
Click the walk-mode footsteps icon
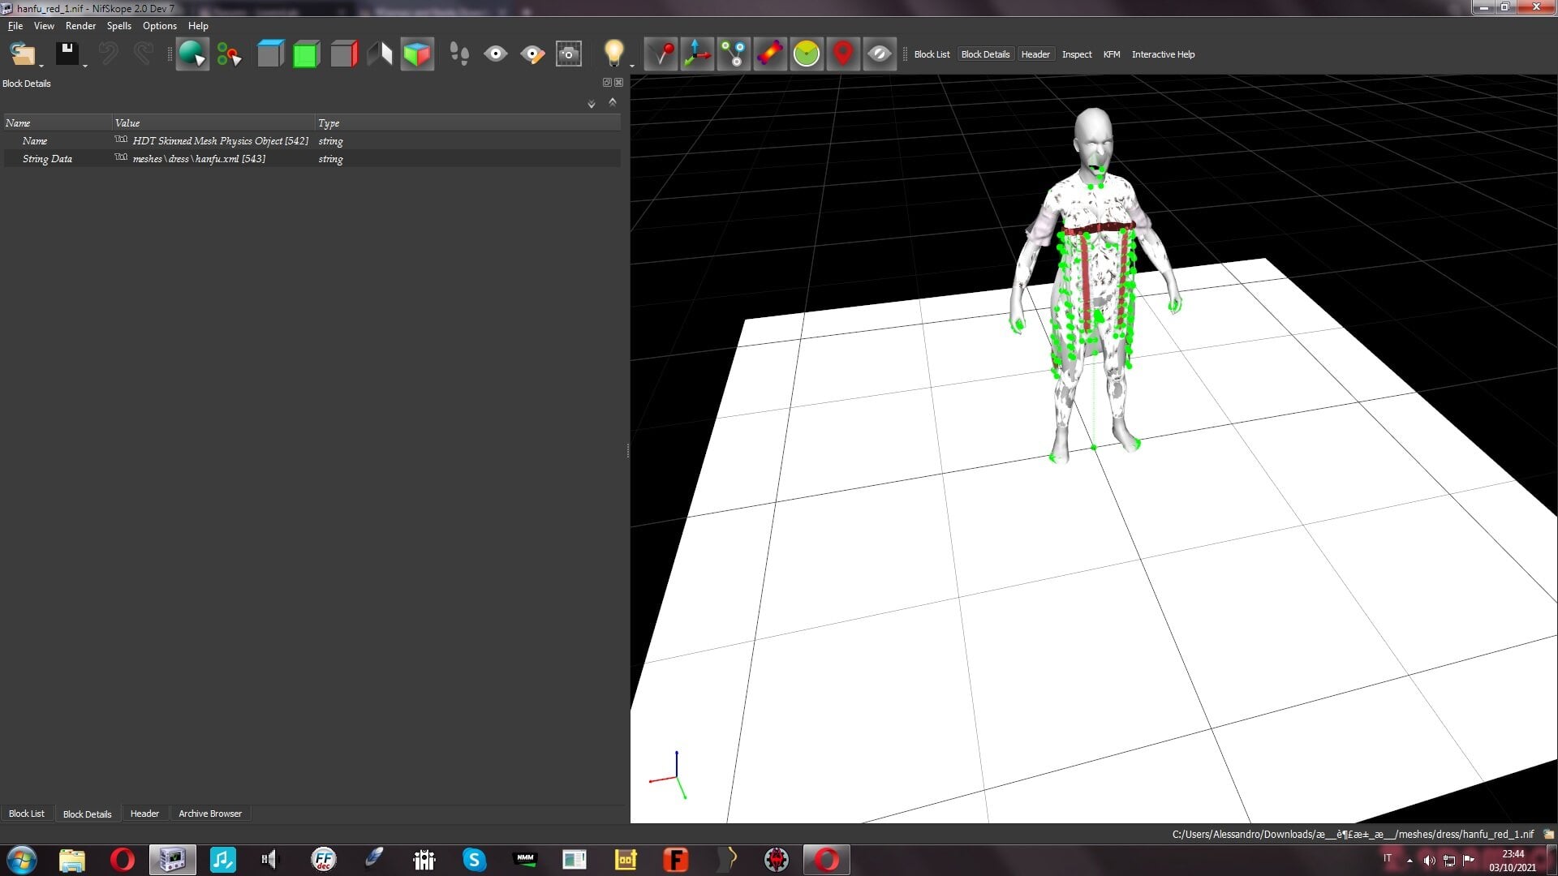pos(458,54)
